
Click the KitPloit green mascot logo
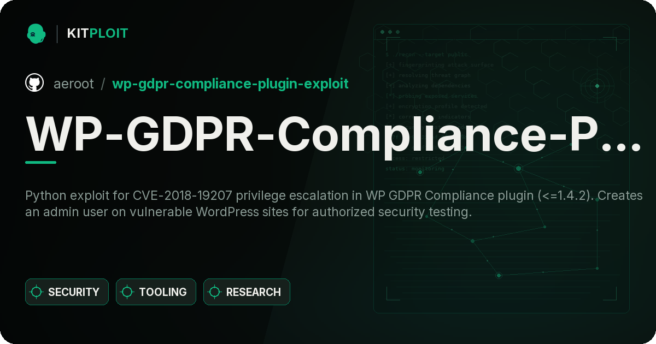(36, 33)
